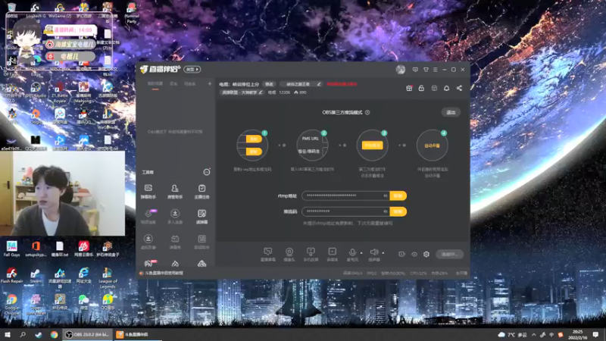Open the danmaku assistant tool
The width and height of the screenshot is (606, 341).
148,191
